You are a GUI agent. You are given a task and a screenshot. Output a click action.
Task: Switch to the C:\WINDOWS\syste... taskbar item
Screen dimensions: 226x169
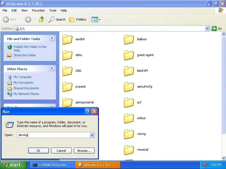pos(52,165)
